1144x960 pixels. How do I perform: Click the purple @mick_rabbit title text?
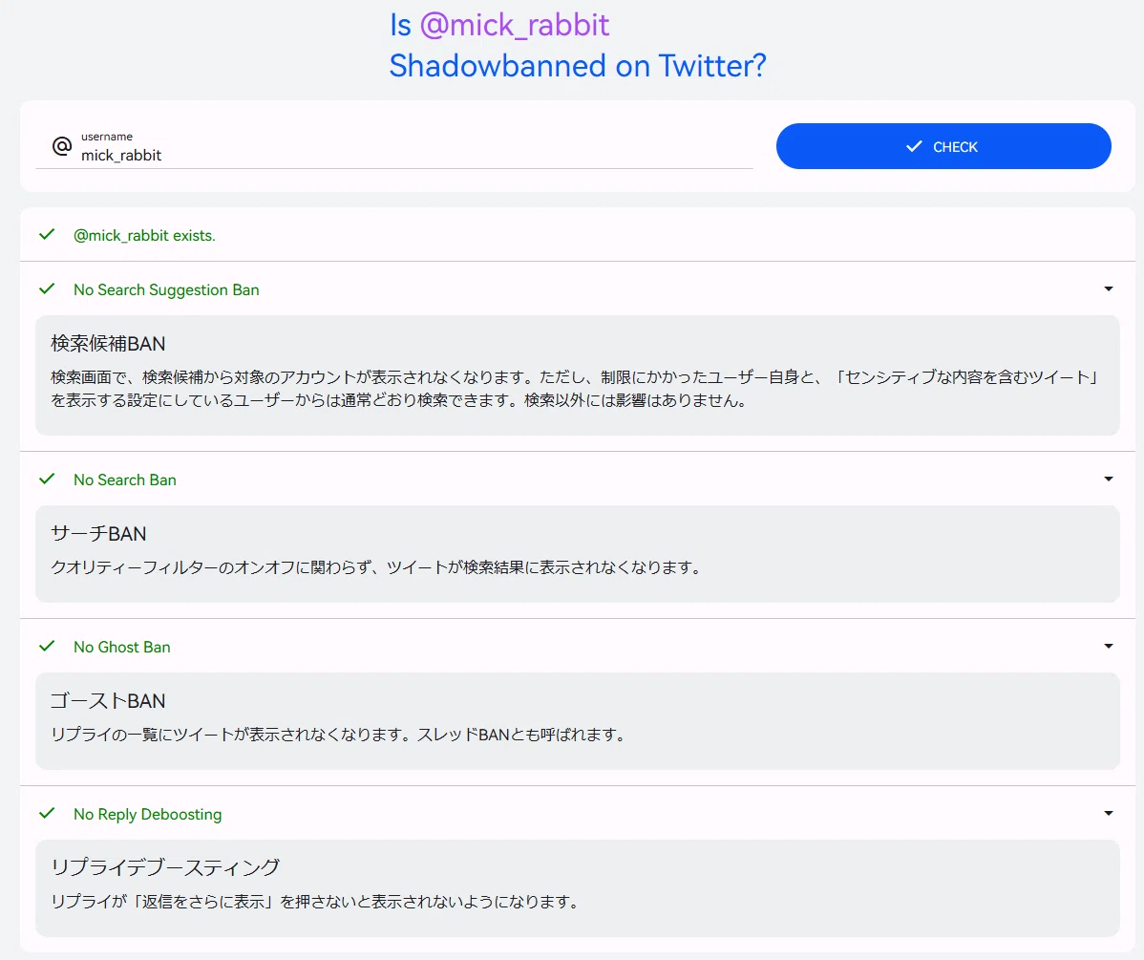coord(515,26)
